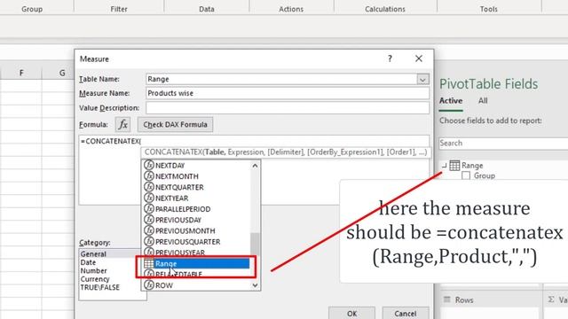
Task: Select ROW function in autocomplete list
Action: [195, 285]
